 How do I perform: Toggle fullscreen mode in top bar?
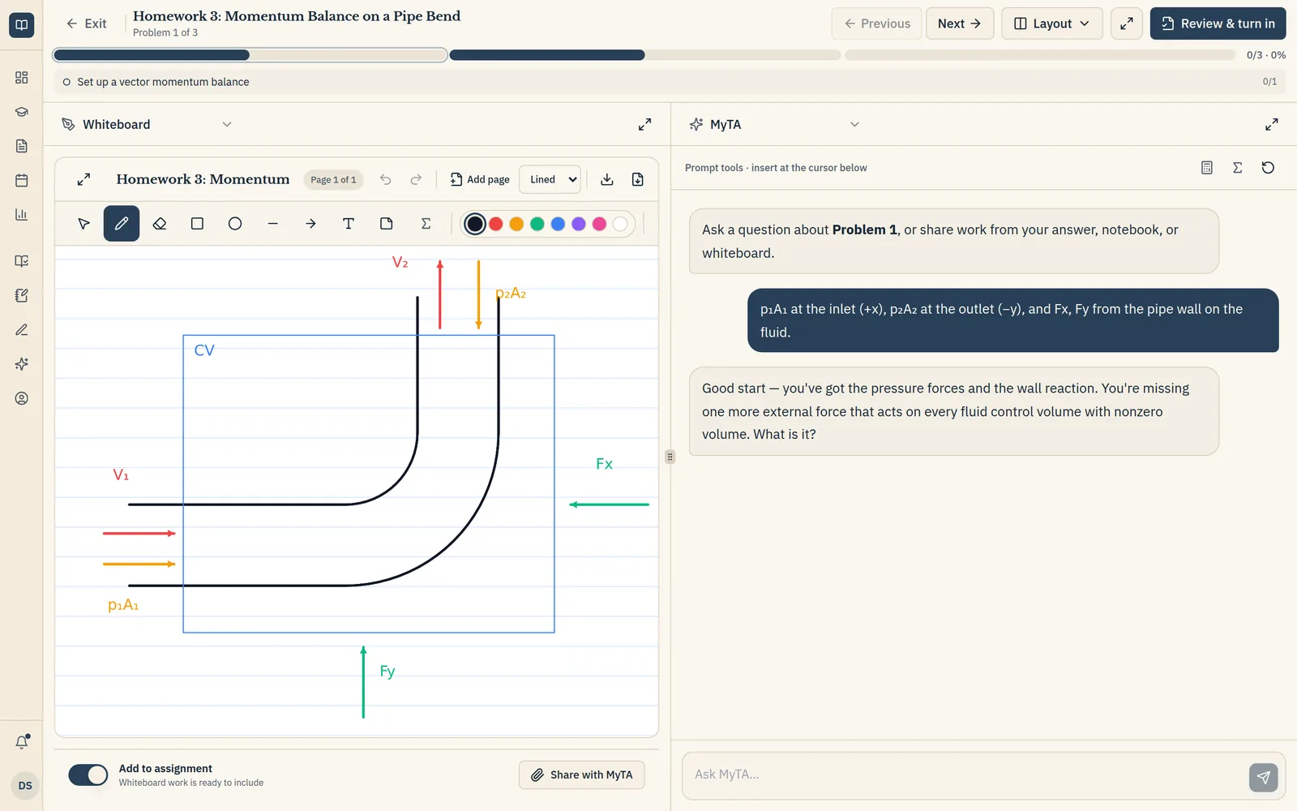1127,24
